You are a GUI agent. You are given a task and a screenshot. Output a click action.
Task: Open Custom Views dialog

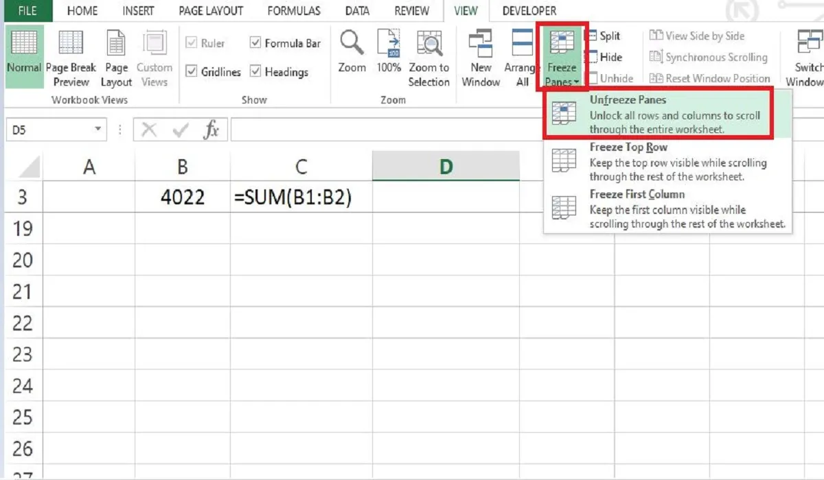point(154,59)
